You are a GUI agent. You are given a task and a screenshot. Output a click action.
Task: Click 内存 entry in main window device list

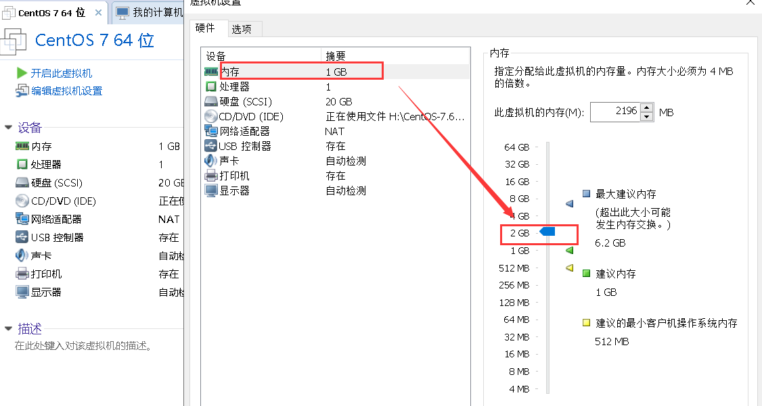tap(41, 146)
